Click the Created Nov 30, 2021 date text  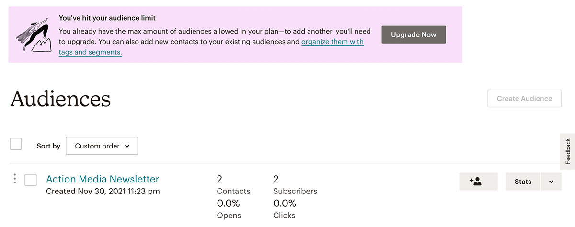click(x=103, y=192)
